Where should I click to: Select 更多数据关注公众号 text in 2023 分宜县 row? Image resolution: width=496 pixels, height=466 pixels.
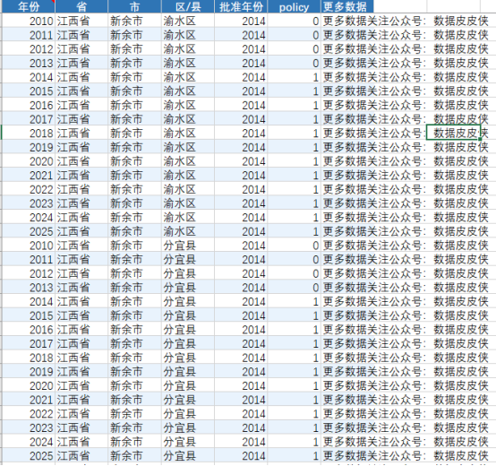374,427
